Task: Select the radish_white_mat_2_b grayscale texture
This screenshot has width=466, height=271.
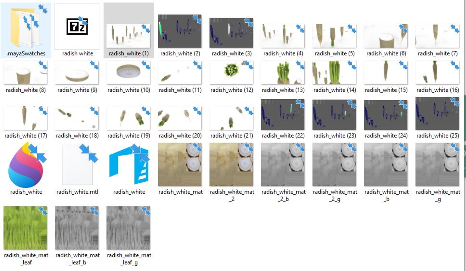Action: click(283, 165)
